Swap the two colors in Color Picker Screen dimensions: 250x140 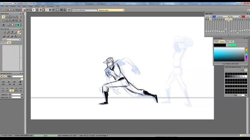pos(227,45)
